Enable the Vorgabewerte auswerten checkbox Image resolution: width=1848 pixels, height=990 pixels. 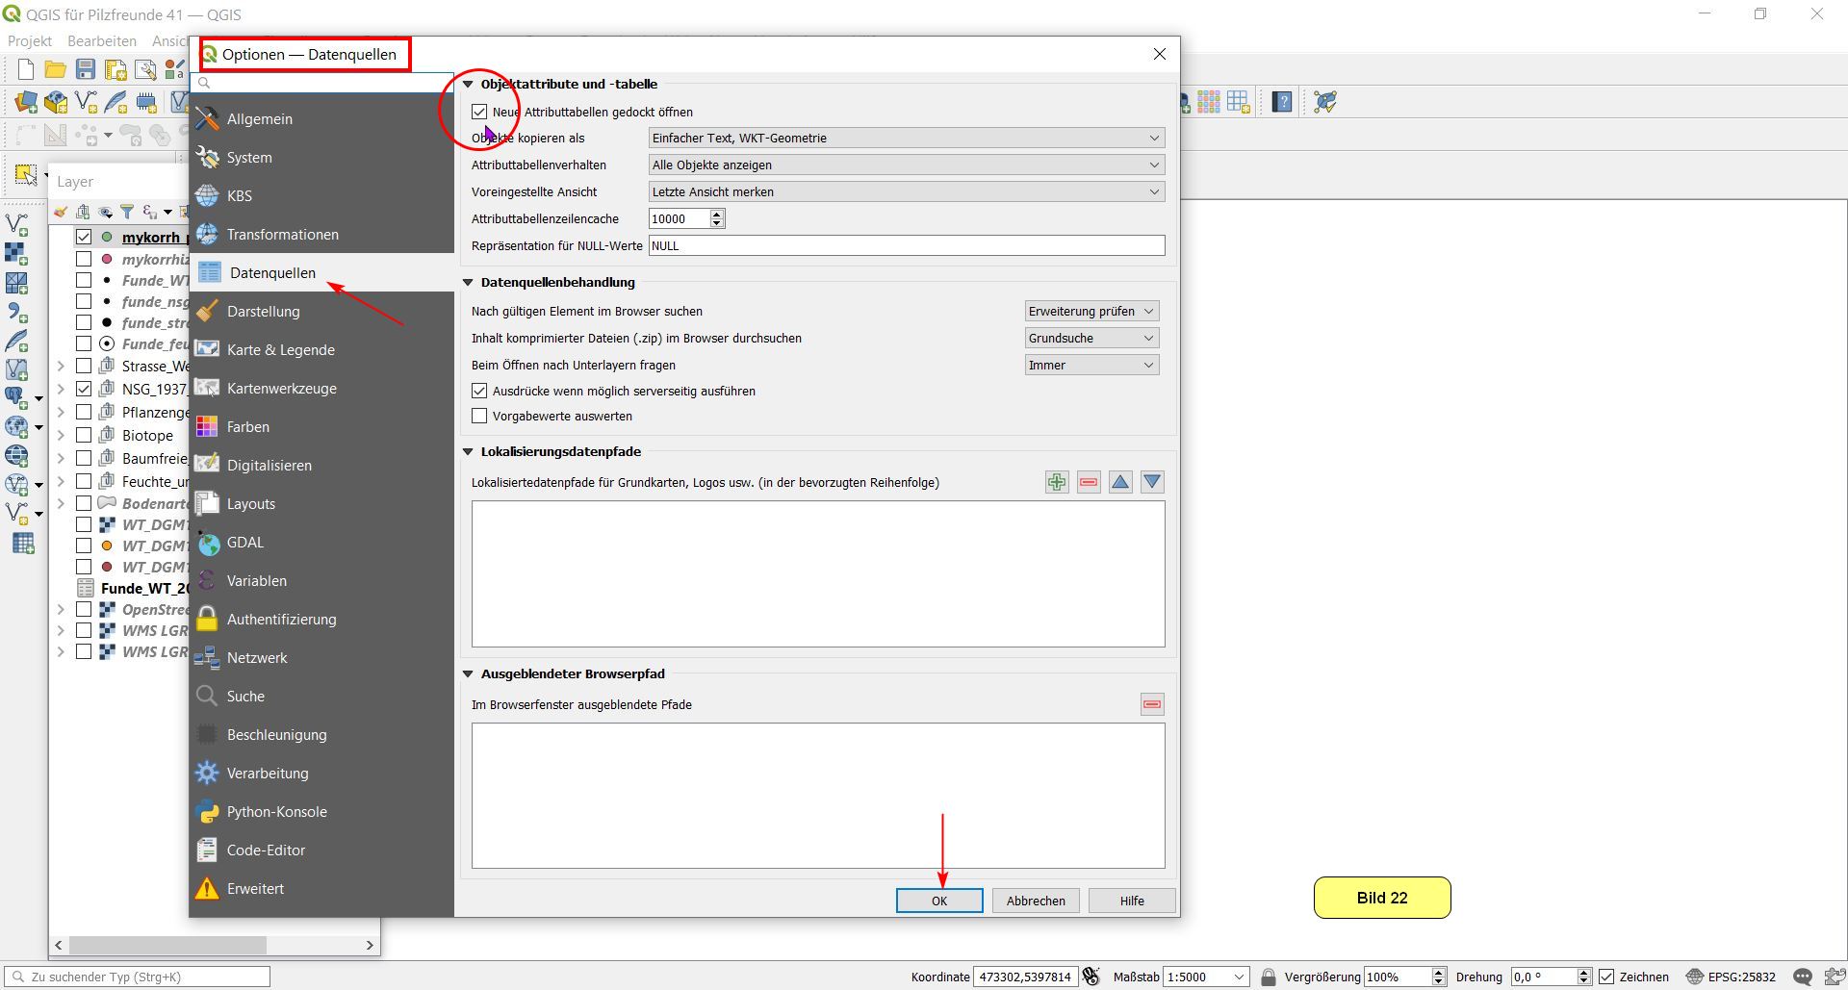[479, 417]
